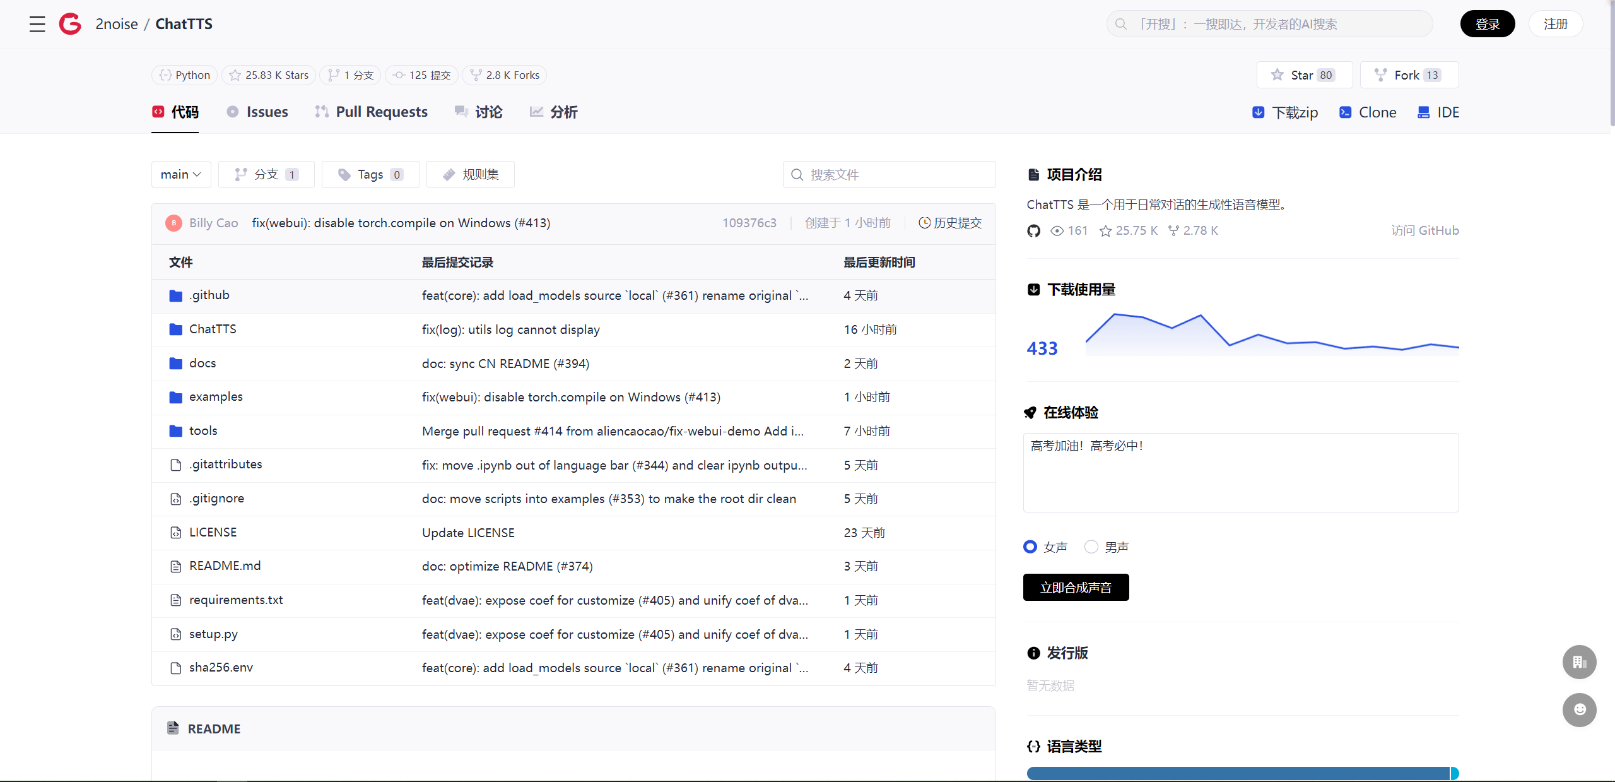Open the hamburger menu icon
This screenshot has width=1615, height=782.
tap(37, 24)
